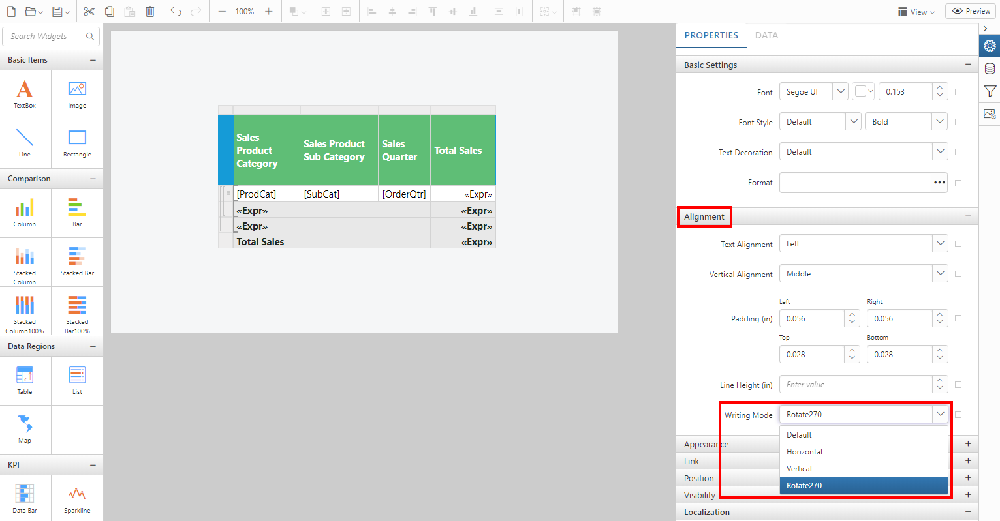Delete the selected item with the trash icon
This screenshot has width=1000, height=521.
150,12
